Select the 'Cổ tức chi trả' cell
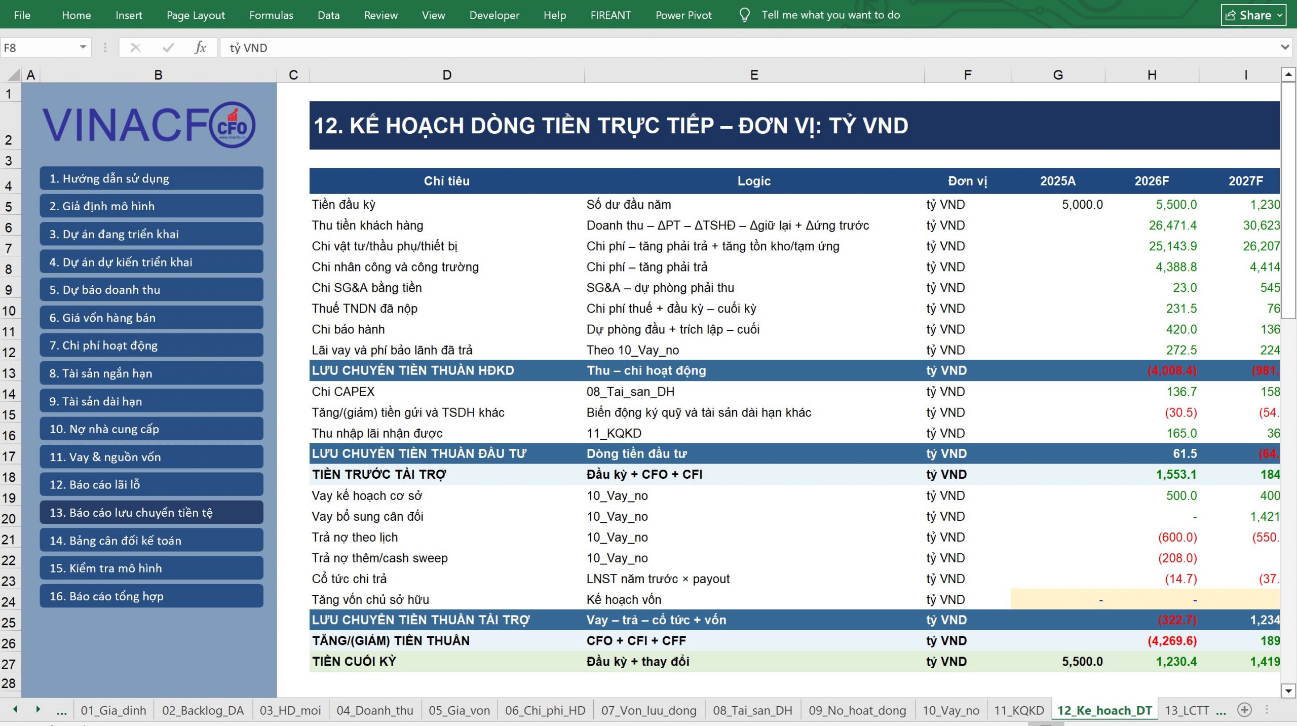This screenshot has height=726, width=1297. coord(446,579)
